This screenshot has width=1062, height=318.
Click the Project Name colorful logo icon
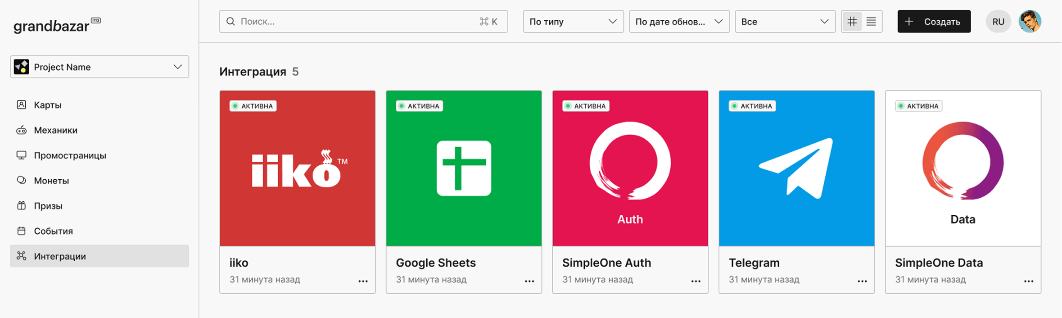point(21,67)
